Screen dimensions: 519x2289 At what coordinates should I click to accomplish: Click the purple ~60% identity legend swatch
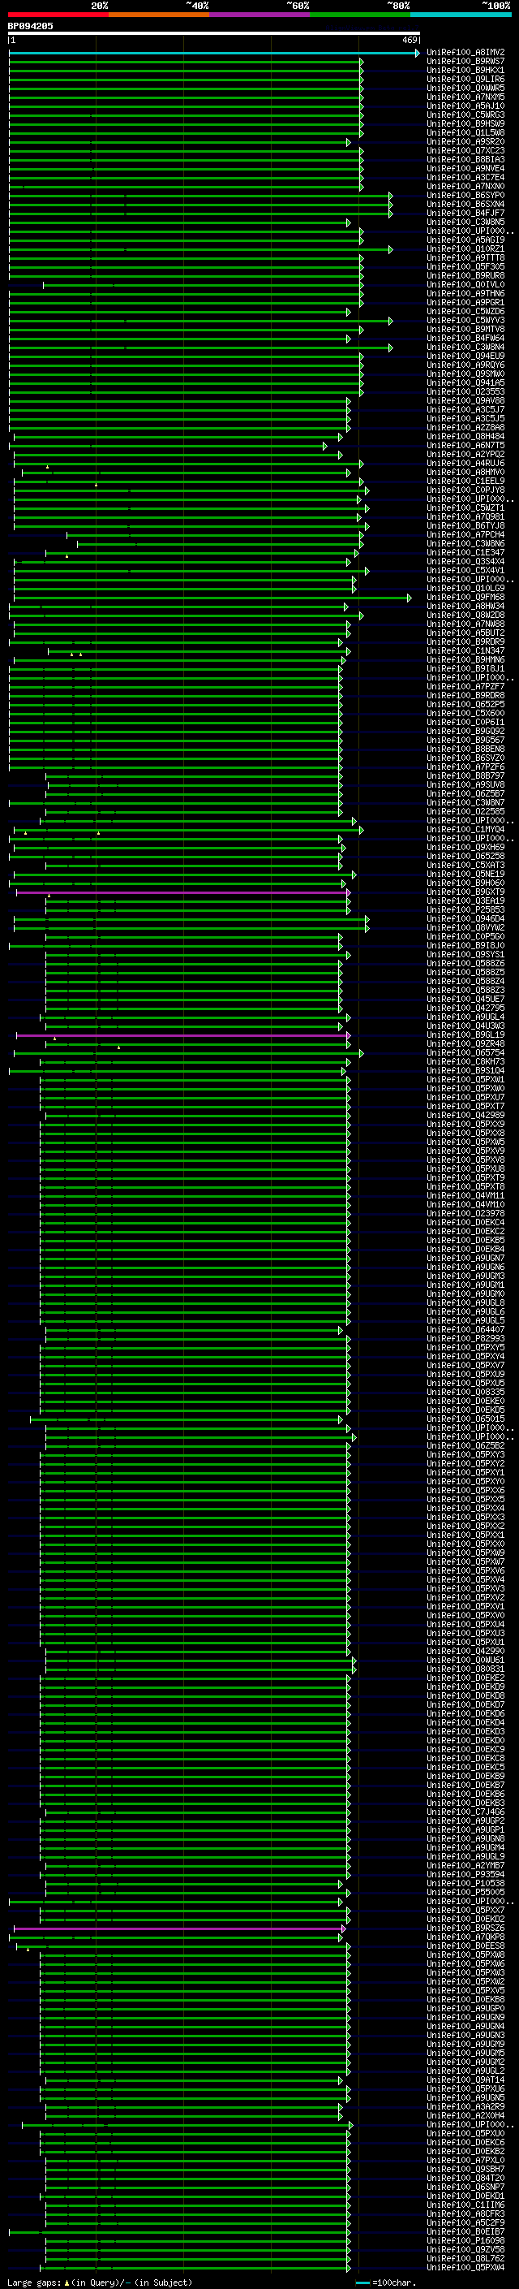[x=259, y=15]
